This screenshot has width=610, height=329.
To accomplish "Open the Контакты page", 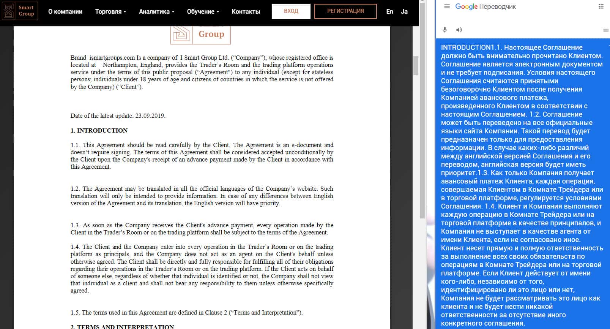I will (x=246, y=11).
